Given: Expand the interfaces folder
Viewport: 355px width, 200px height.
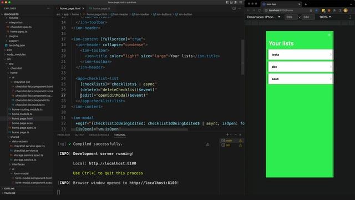Looking at the screenshot, I should point(18,164).
